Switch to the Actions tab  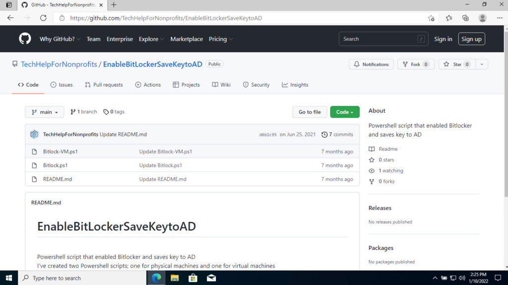(x=148, y=85)
